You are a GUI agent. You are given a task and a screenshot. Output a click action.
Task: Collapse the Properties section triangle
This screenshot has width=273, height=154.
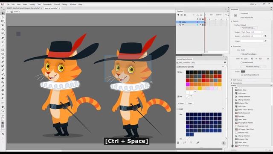232,46
